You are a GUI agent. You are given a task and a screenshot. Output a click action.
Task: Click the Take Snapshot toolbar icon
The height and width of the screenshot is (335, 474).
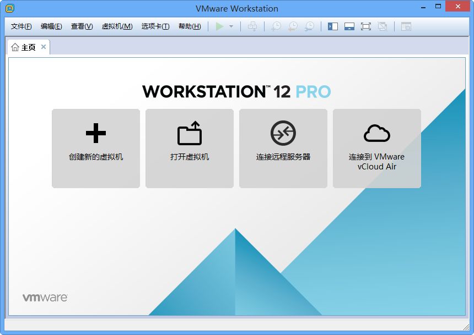pyautogui.click(x=276, y=26)
